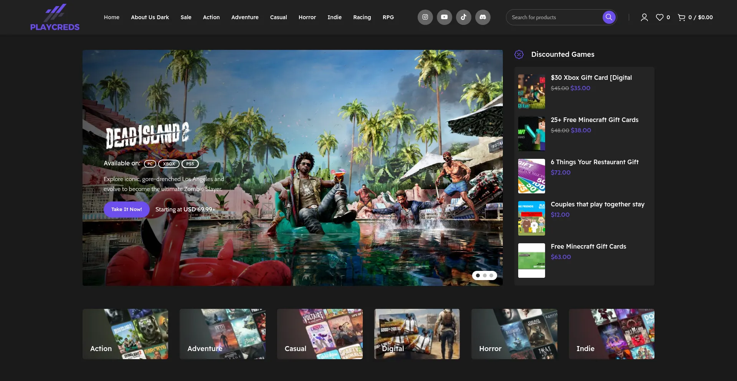This screenshot has width=737, height=381.
Task: Click the $72.00 price
Action: (x=561, y=173)
